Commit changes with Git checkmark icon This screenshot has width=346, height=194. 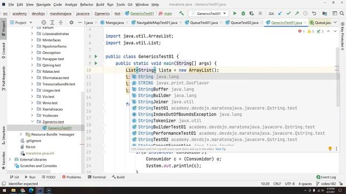coord(288,13)
